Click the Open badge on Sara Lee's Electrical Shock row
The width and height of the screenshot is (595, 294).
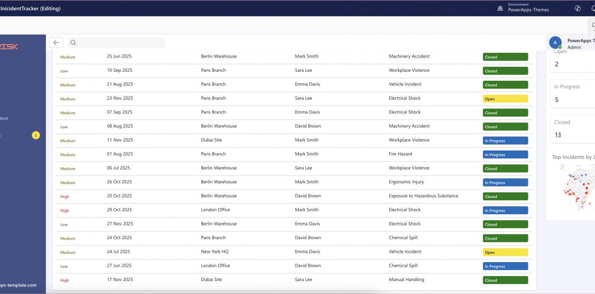(x=505, y=99)
